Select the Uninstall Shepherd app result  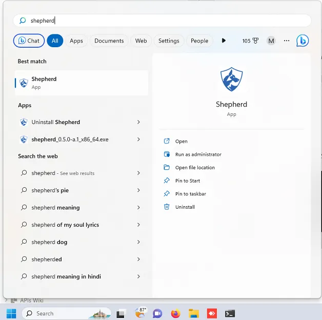pyautogui.click(x=82, y=122)
